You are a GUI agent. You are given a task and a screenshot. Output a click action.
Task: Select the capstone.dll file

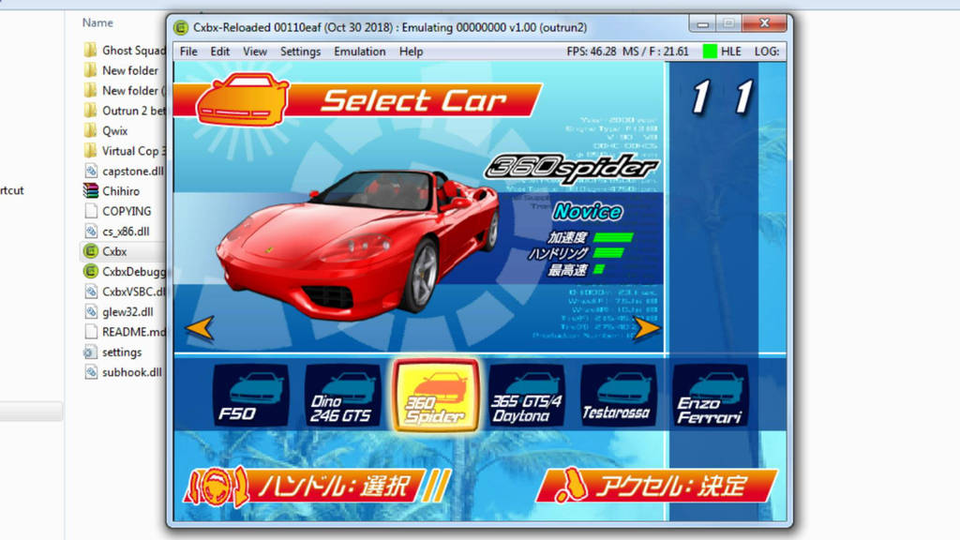125,171
